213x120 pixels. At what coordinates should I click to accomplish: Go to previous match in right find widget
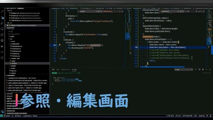pos(196,11)
